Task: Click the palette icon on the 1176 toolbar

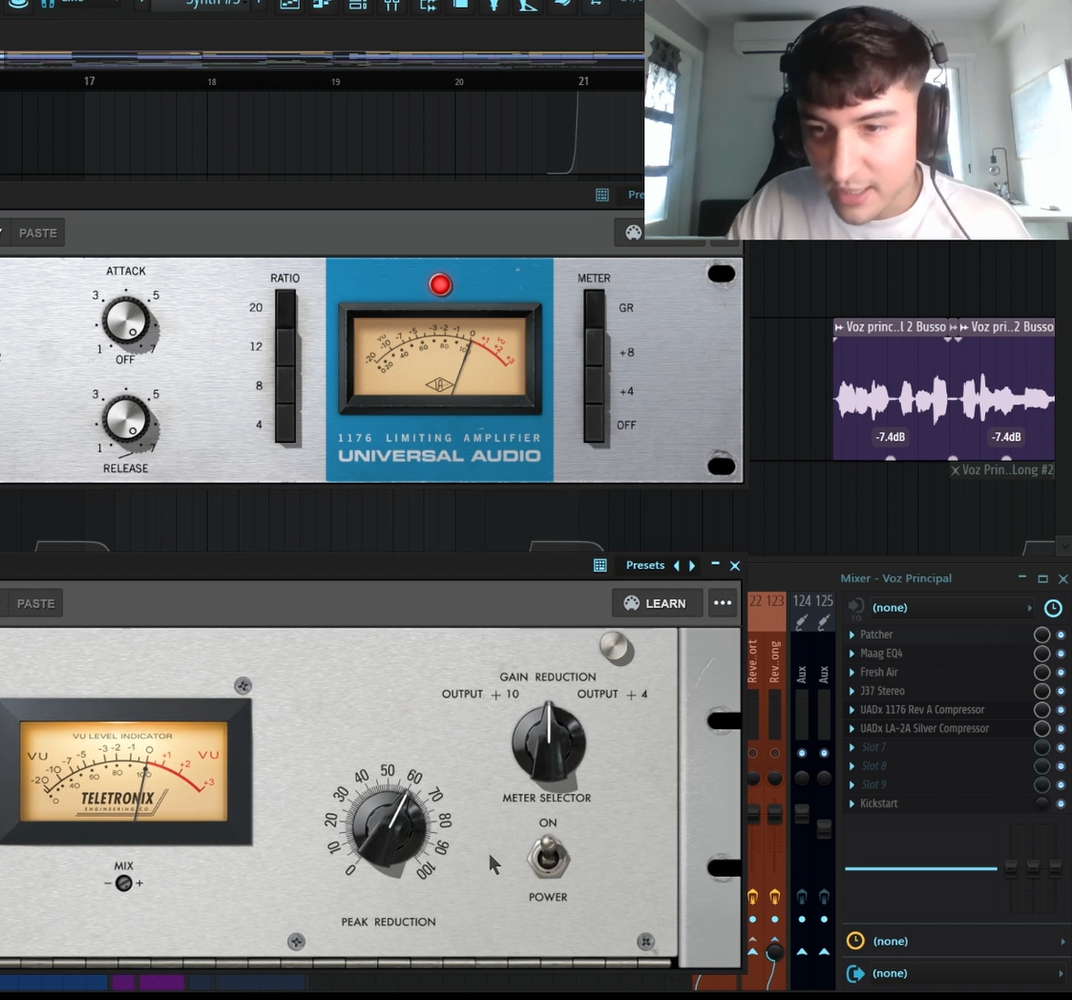Action: [633, 233]
